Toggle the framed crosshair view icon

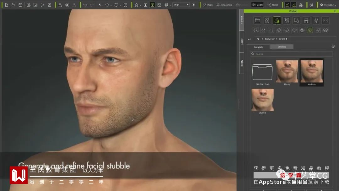pos(153,5)
